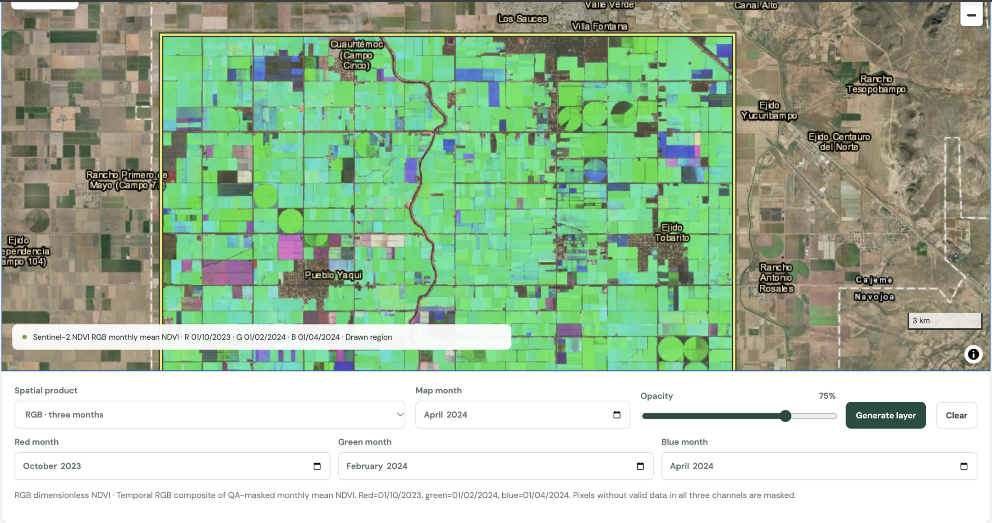Edit the Map month April 2024 field
This screenshot has width=992, height=523.
(523, 414)
